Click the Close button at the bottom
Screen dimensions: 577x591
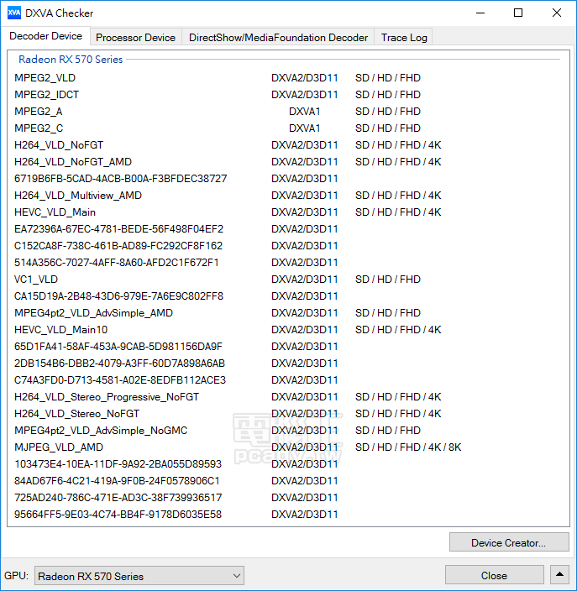495,576
